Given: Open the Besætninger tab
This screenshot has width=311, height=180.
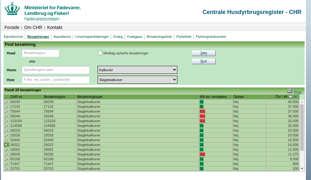Looking at the screenshot, I should (x=38, y=37).
